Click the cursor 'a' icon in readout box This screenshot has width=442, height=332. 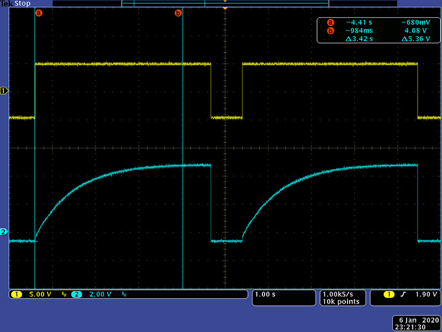[330, 23]
